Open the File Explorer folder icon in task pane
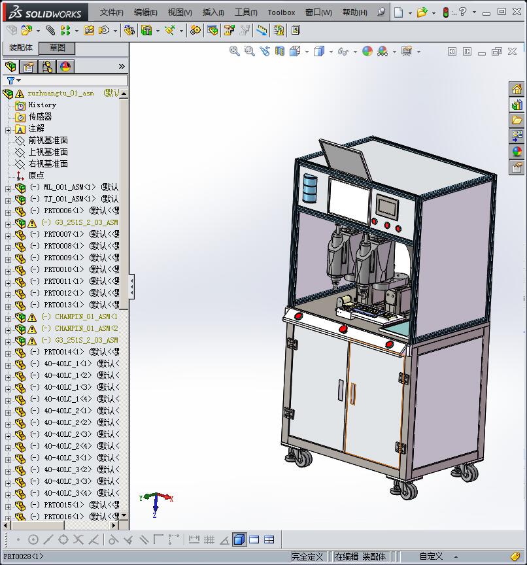 517,120
